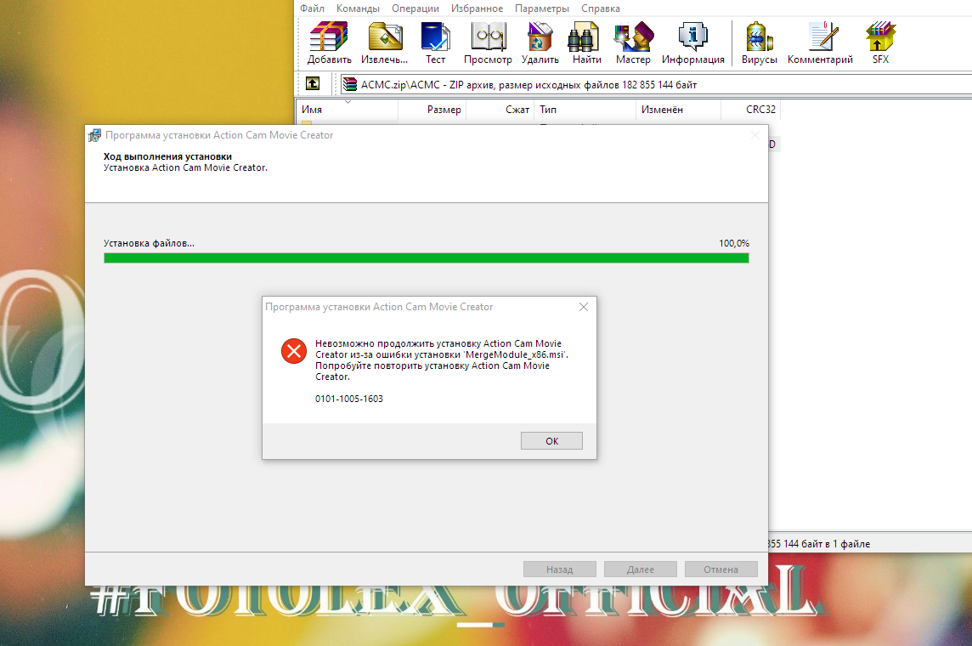Open the Просмотр (View) tool

pyautogui.click(x=488, y=43)
